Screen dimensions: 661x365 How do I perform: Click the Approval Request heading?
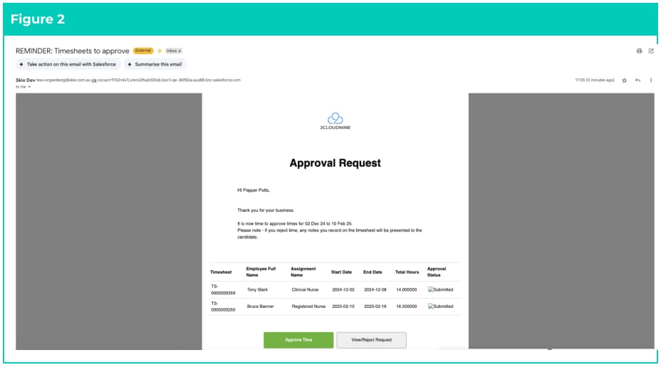[335, 163]
